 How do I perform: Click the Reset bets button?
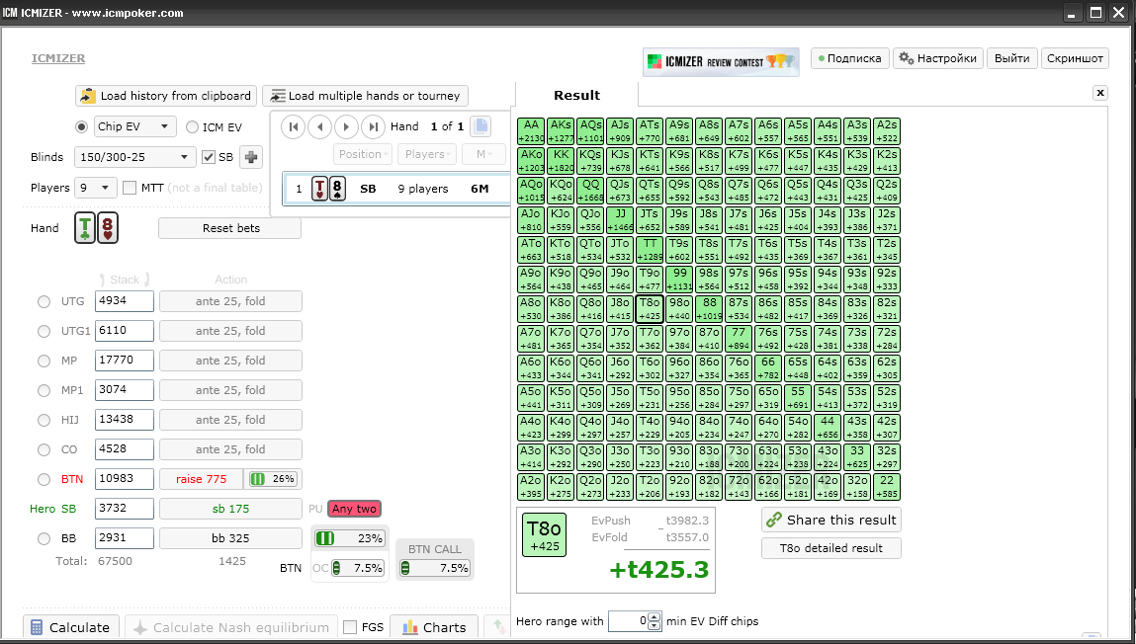click(229, 228)
